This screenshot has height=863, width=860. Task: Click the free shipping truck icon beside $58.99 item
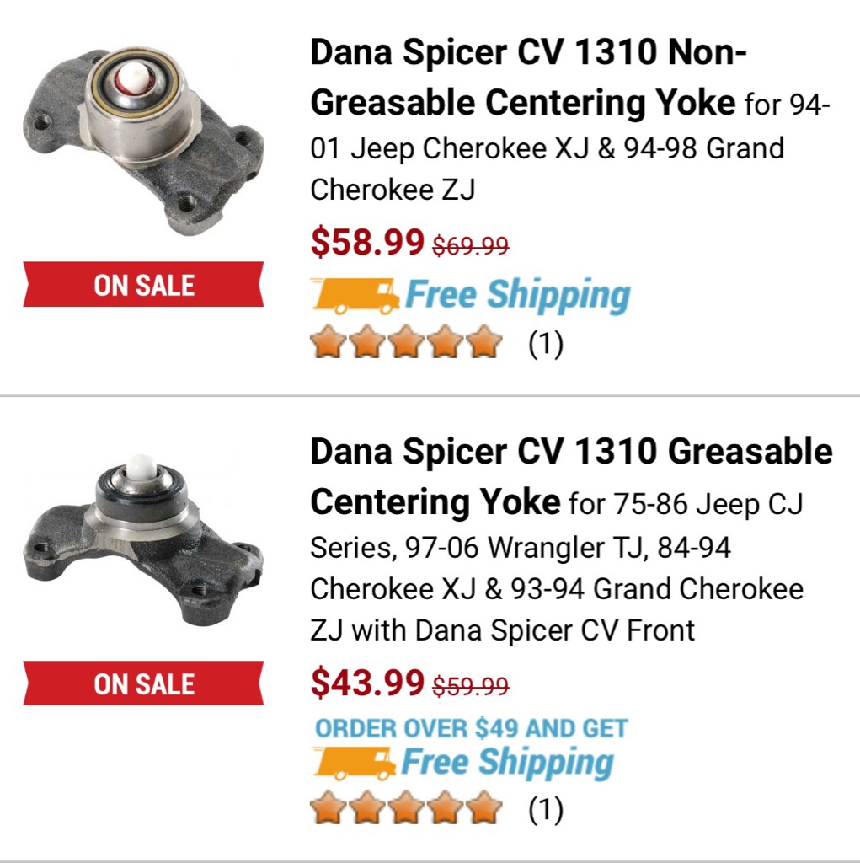tap(354, 297)
